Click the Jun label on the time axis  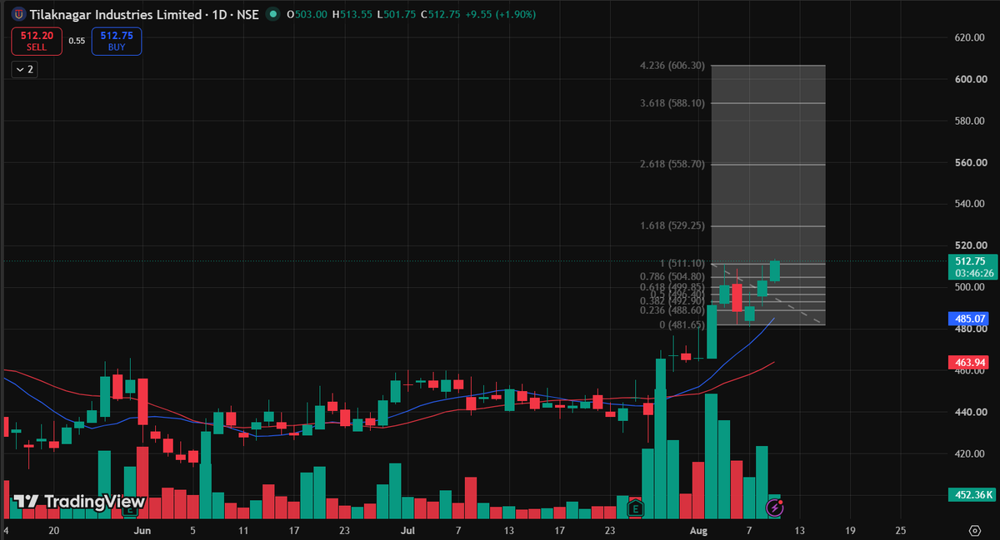pos(142,529)
